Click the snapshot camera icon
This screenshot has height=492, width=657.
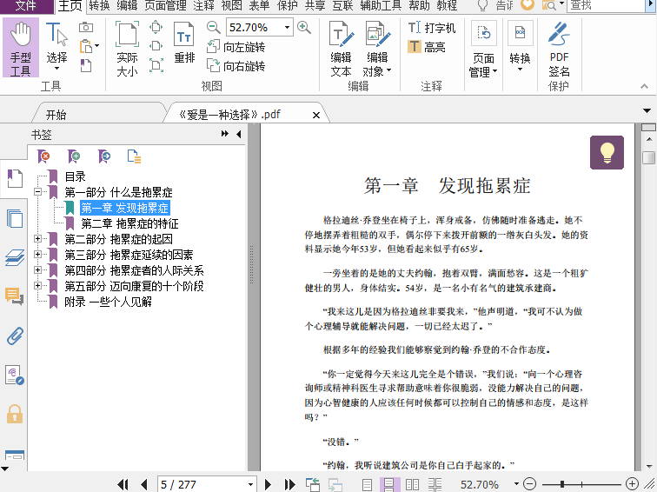[x=86, y=27]
